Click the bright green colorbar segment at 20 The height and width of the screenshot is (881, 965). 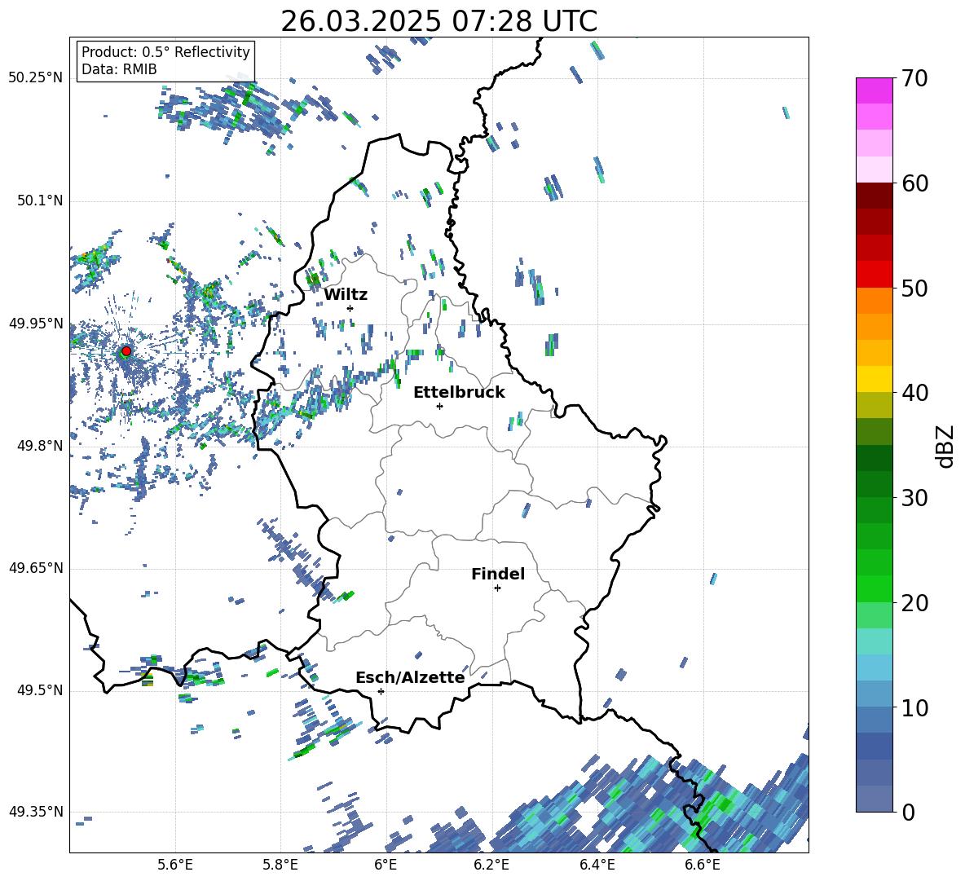pyautogui.click(x=874, y=588)
